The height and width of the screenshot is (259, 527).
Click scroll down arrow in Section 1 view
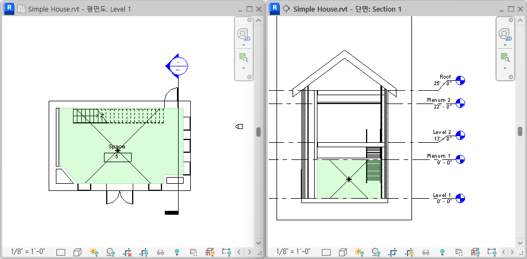pyautogui.click(x=520, y=242)
